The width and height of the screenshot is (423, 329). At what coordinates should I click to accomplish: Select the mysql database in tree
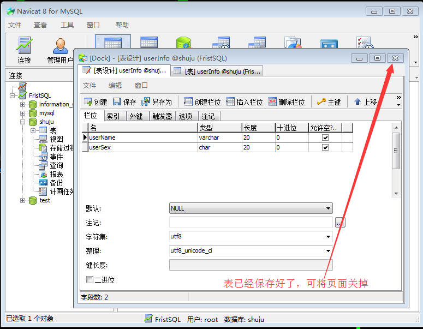[x=47, y=113]
